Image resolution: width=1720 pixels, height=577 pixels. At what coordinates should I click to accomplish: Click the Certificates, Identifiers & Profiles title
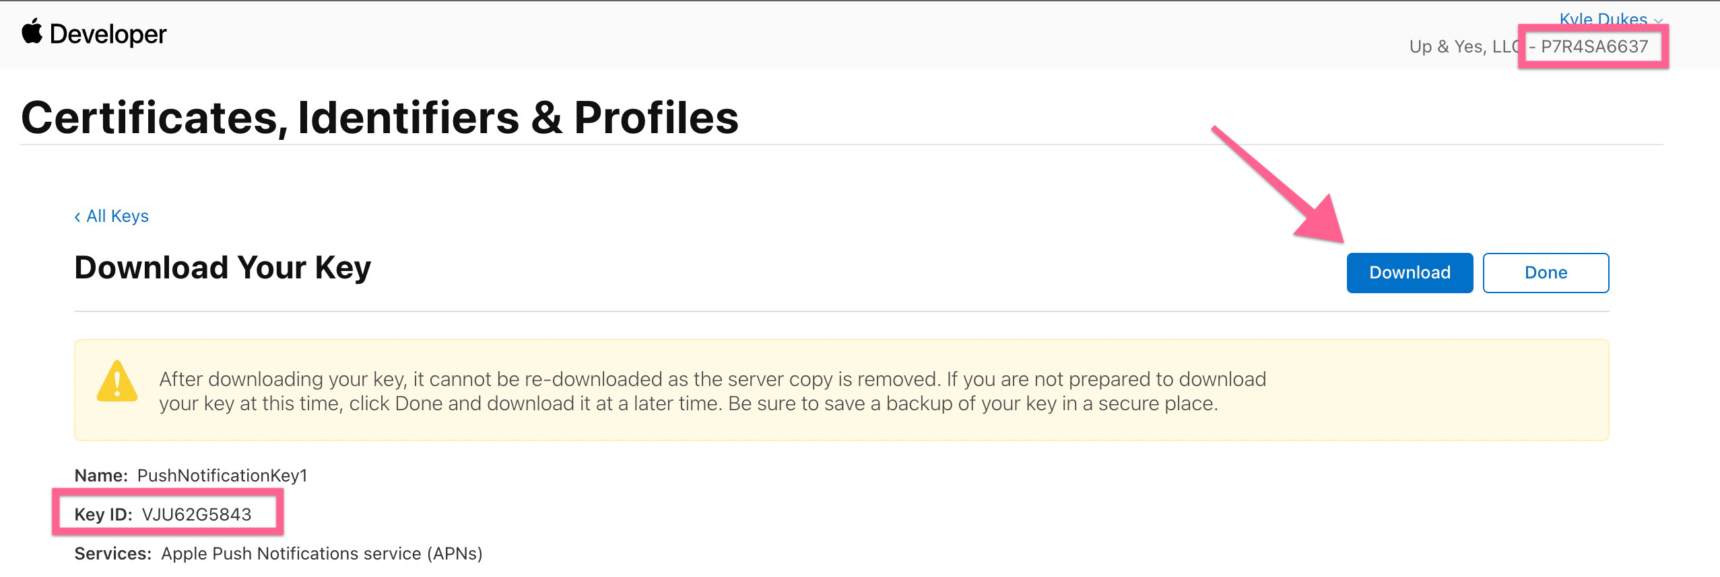[379, 118]
